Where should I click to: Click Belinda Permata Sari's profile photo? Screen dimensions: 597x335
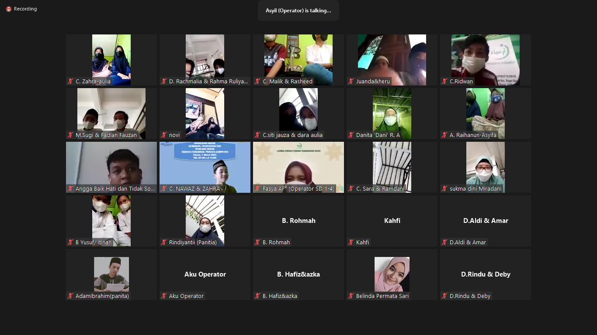[392, 274]
